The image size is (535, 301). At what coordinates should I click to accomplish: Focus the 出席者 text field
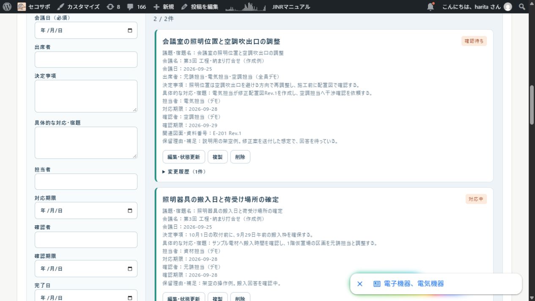pyautogui.click(x=86, y=60)
